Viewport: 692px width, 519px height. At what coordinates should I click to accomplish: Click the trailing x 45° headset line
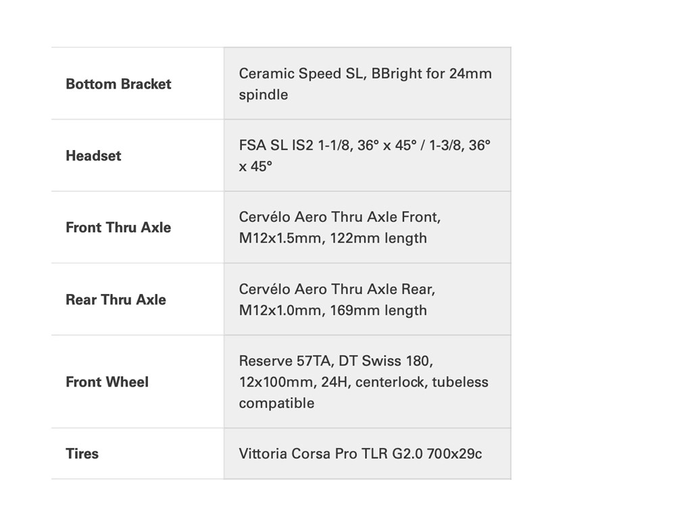point(255,167)
